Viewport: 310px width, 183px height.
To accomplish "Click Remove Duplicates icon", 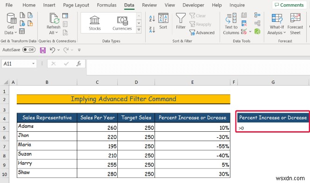I will 244,23.
